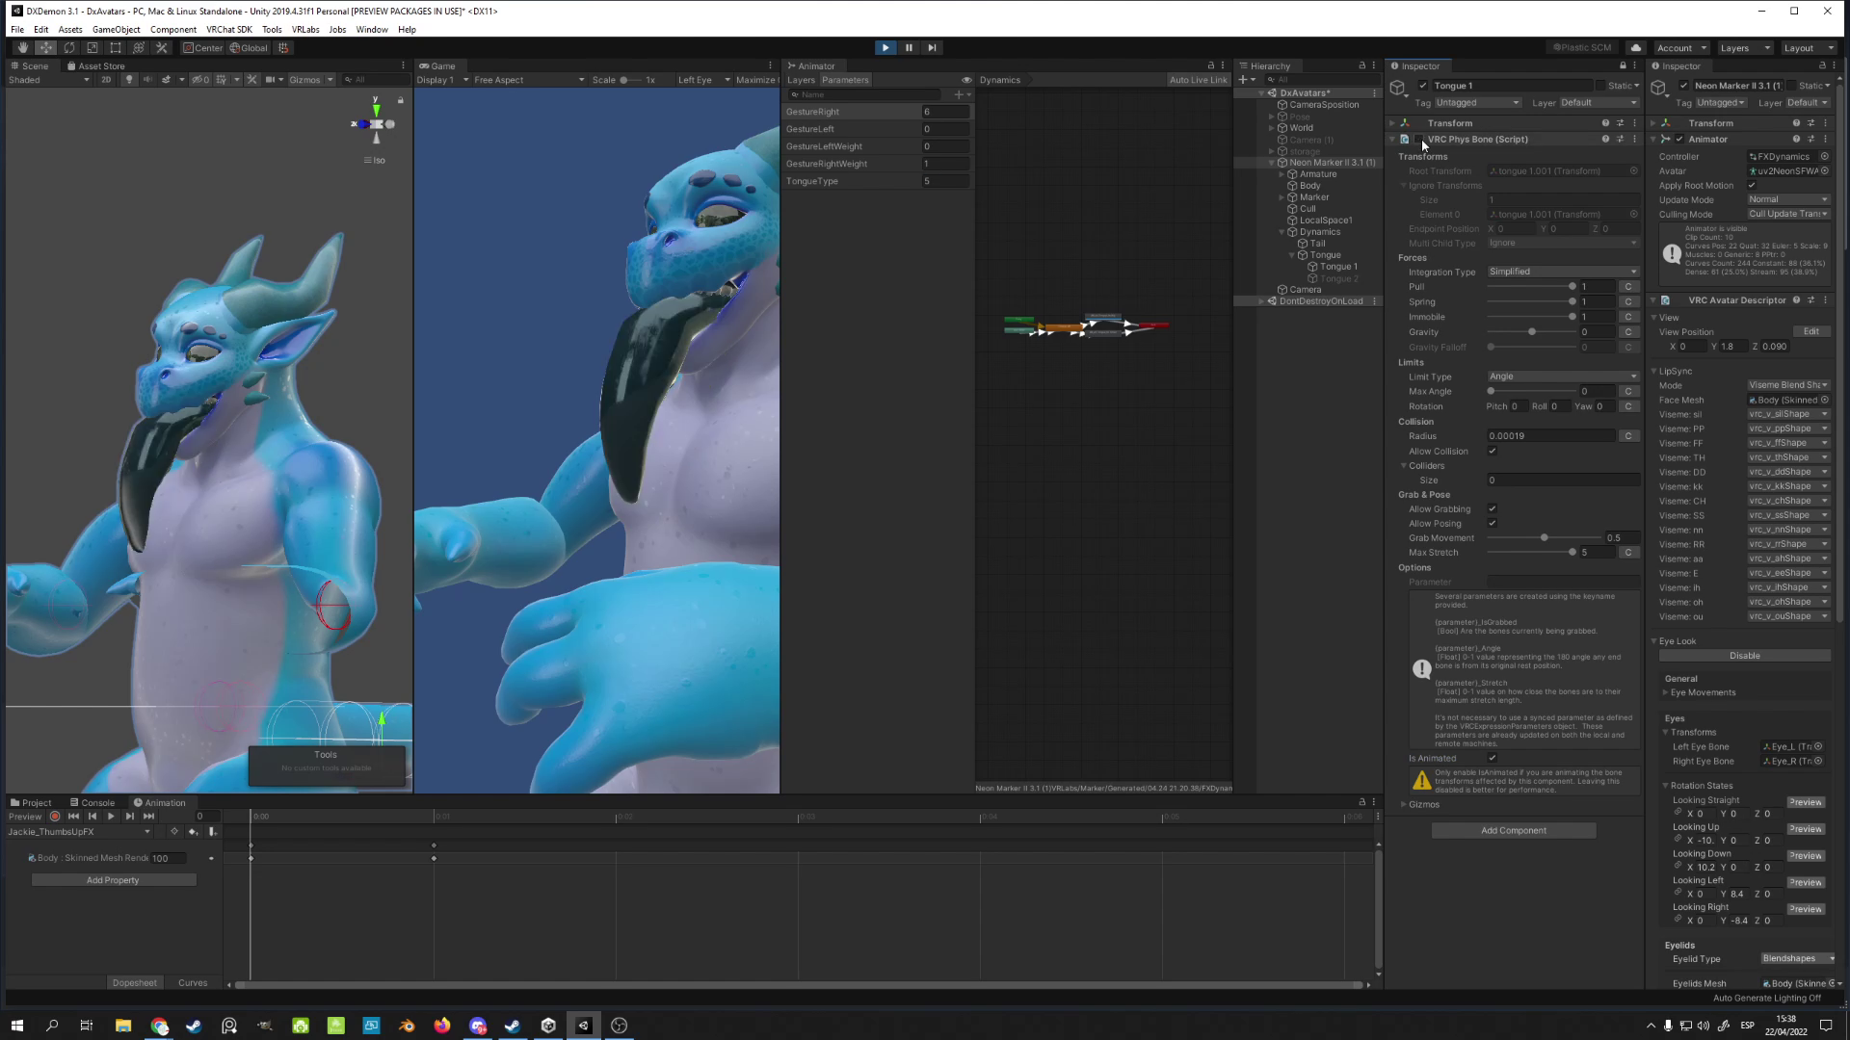Open VRC Phys Bone preset selector
Image resolution: width=1850 pixels, height=1040 pixels.
(1620, 140)
